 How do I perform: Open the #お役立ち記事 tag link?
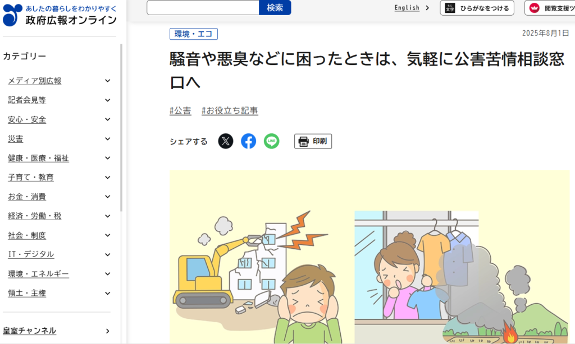click(x=230, y=110)
